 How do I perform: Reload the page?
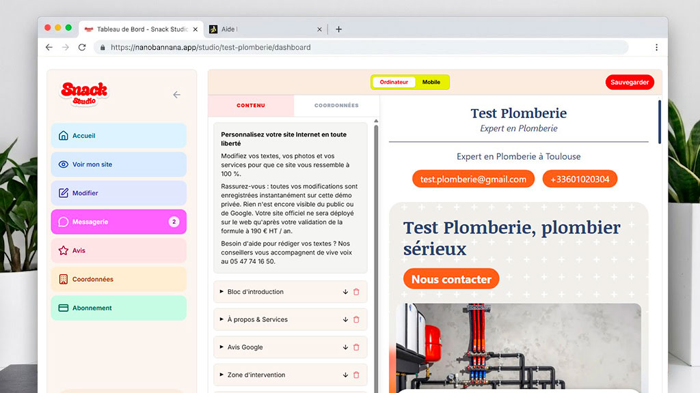pos(82,47)
